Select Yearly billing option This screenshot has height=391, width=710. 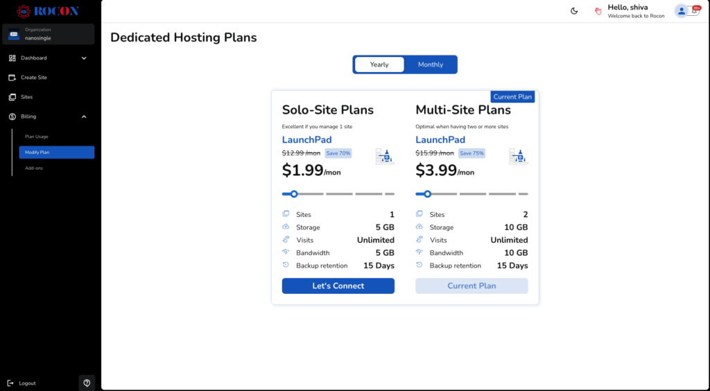379,64
